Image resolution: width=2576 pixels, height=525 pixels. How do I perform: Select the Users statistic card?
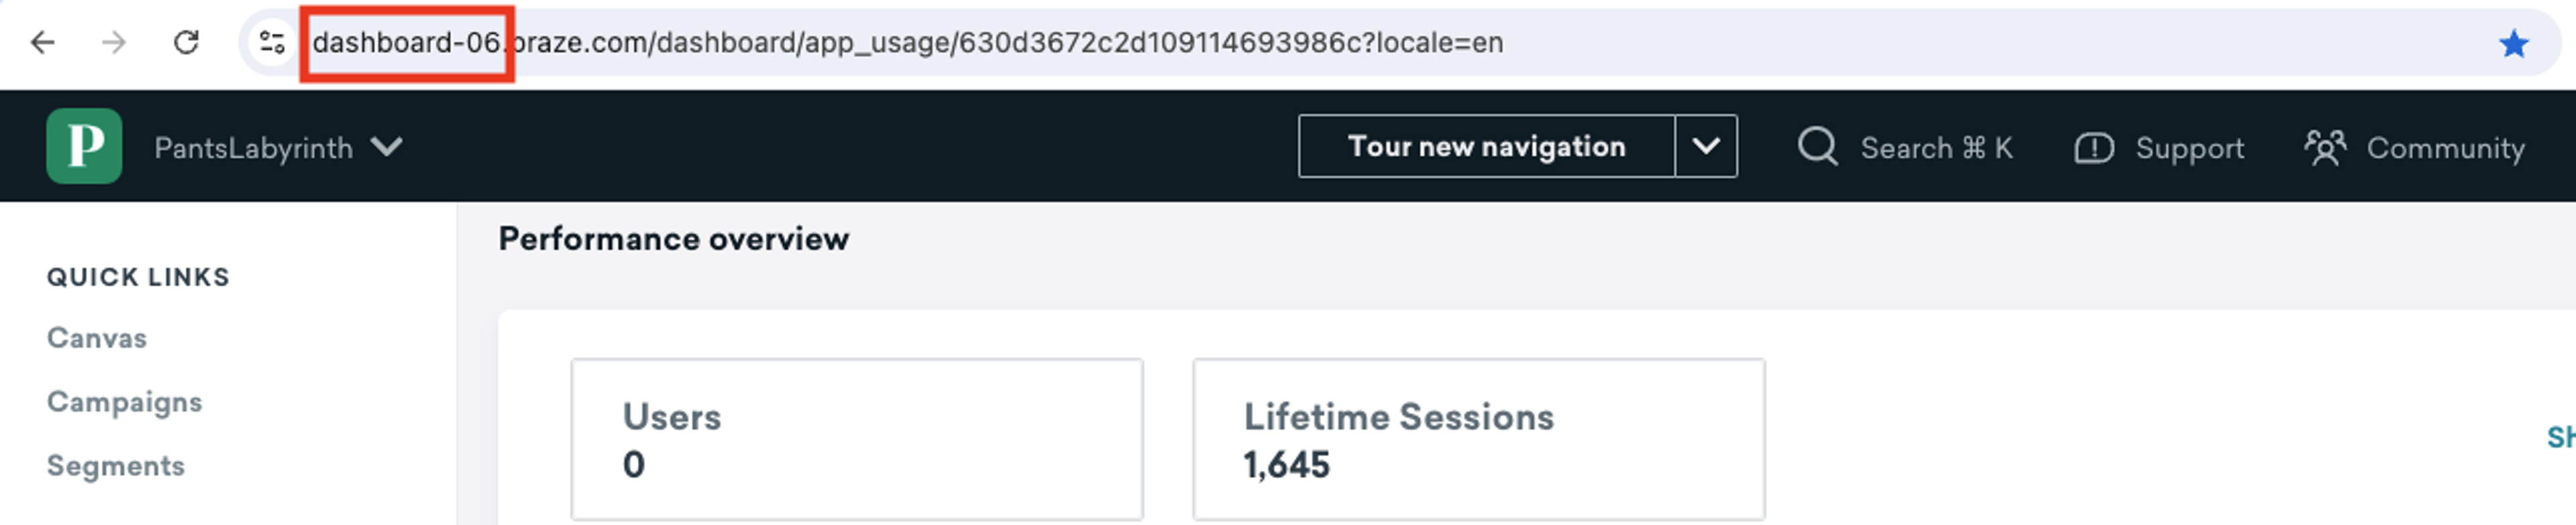[857, 439]
